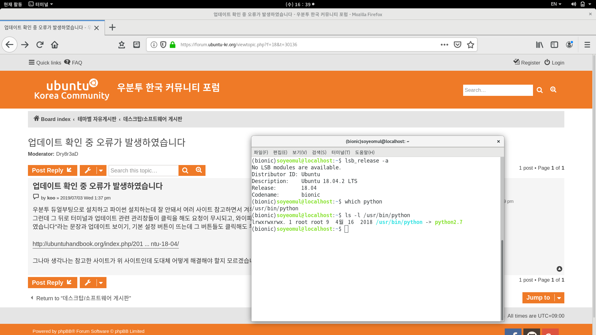Click the lower Post Reply button
This screenshot has width=596, height=335.
point(52,283)
